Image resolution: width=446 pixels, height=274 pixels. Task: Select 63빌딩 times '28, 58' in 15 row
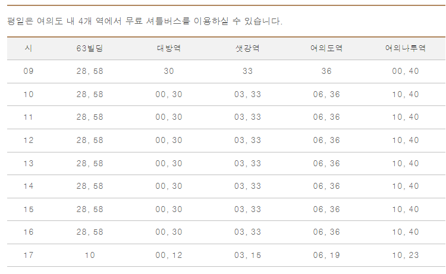click(90, 209)
